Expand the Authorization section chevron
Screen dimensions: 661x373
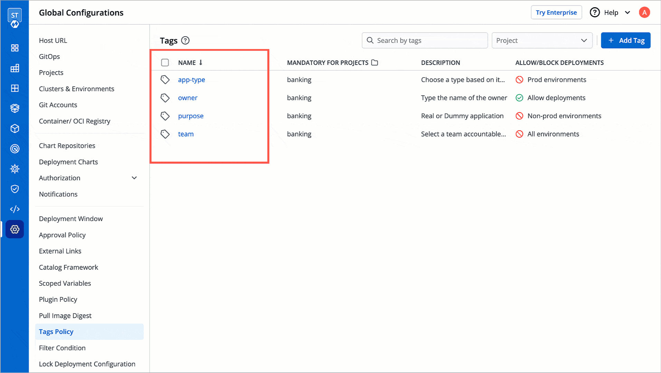click(134, 178)
